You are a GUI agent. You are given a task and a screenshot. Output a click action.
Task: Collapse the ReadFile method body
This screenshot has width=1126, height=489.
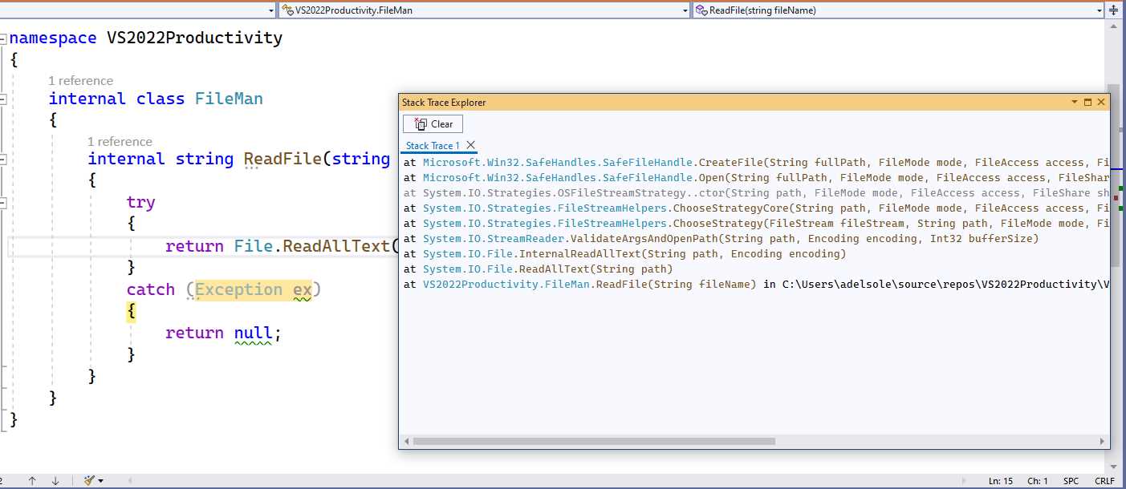tap(4, 159)
